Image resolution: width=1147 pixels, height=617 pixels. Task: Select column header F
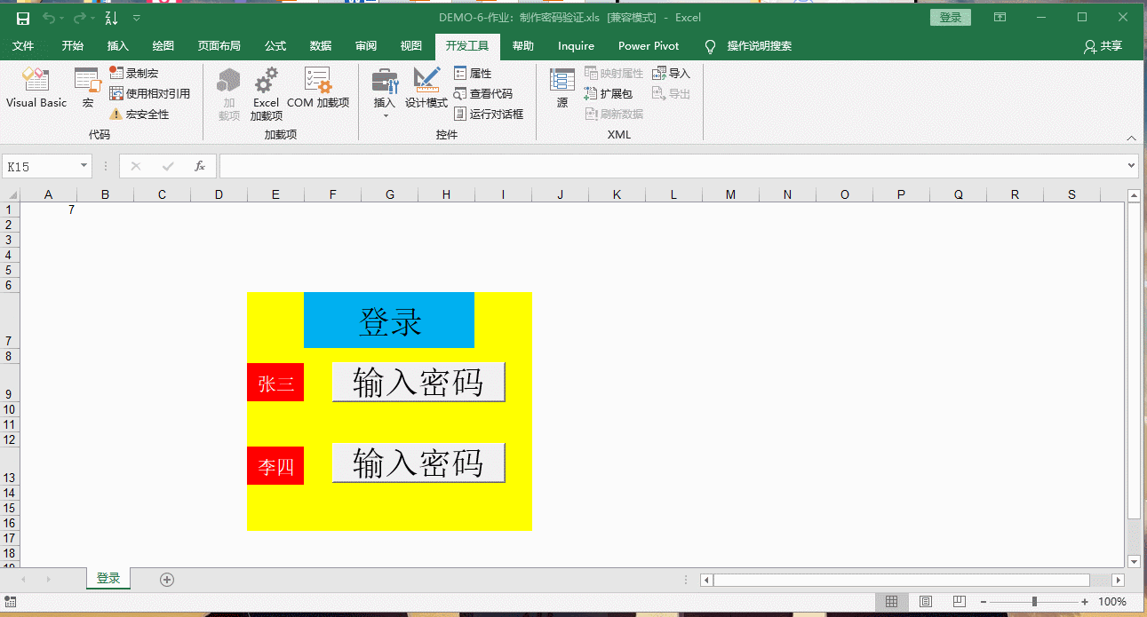[332, 194]
